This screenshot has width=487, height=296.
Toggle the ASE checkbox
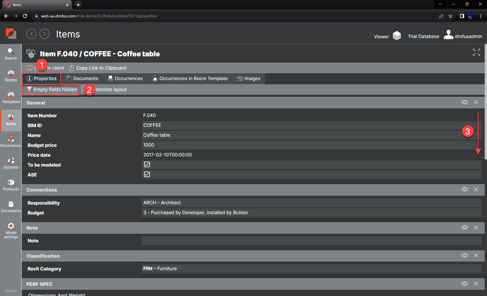click(x=147, y=174)
